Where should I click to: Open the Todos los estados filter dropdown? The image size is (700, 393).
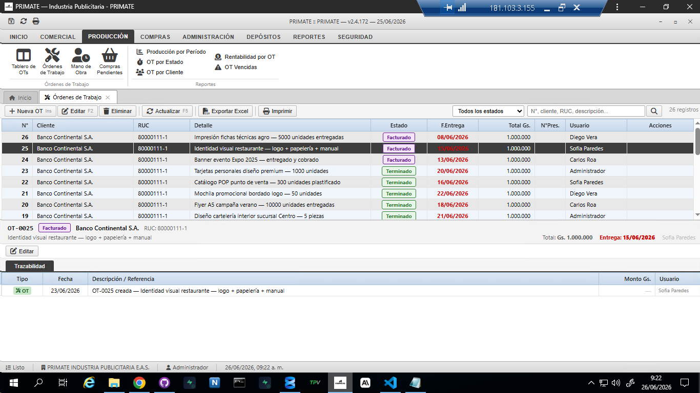(x=488, y=111)
